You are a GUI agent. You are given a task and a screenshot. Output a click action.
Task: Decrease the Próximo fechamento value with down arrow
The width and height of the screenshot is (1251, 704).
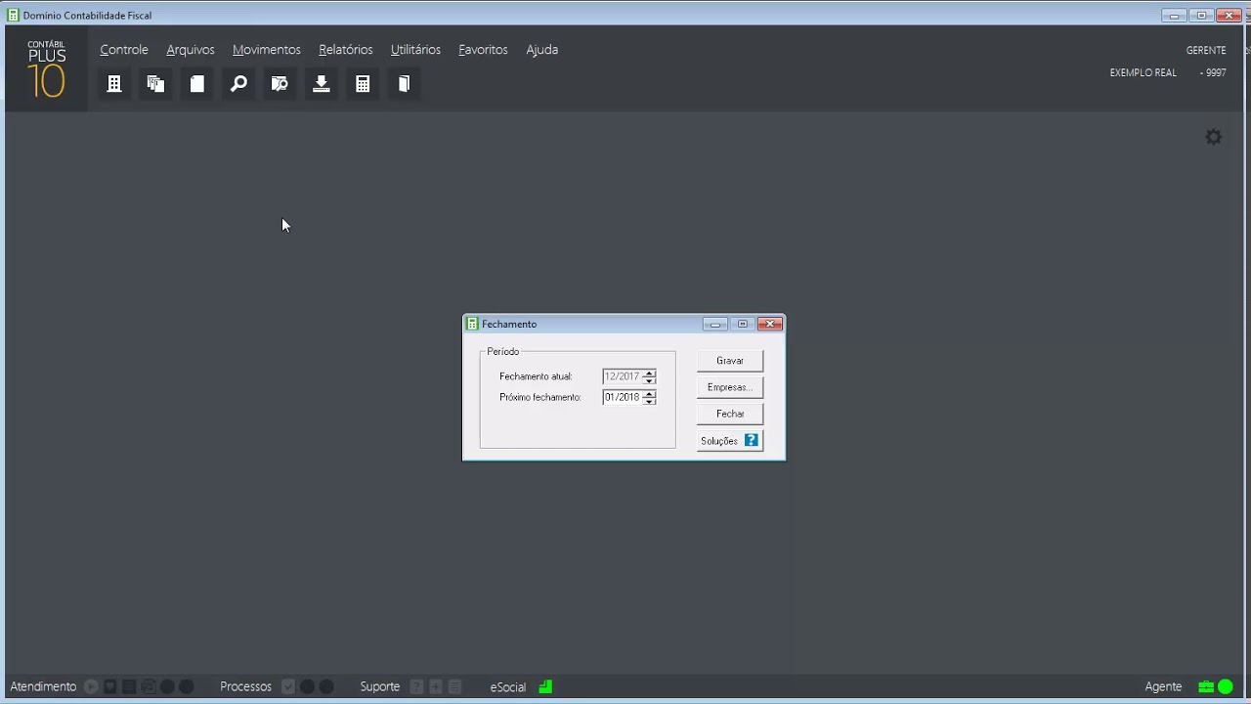point(649,401)
